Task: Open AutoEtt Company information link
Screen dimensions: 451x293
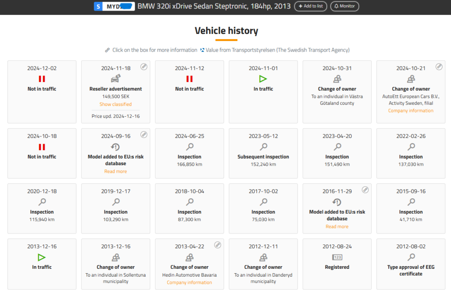Action: pos(410,111)
